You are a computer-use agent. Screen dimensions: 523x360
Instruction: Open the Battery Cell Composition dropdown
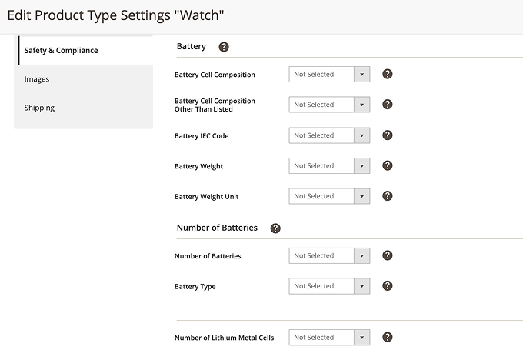coord(329,75)
